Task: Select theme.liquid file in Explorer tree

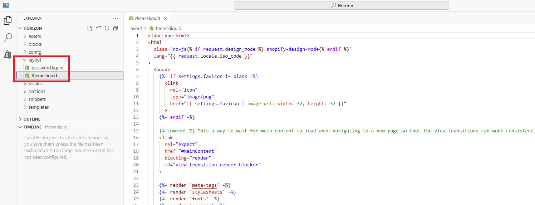Action: click(70, 75)
